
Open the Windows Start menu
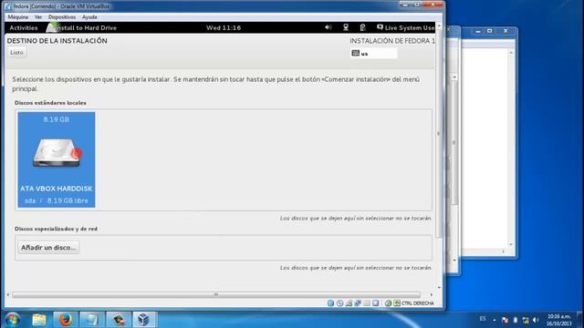(x=12, y=320)
